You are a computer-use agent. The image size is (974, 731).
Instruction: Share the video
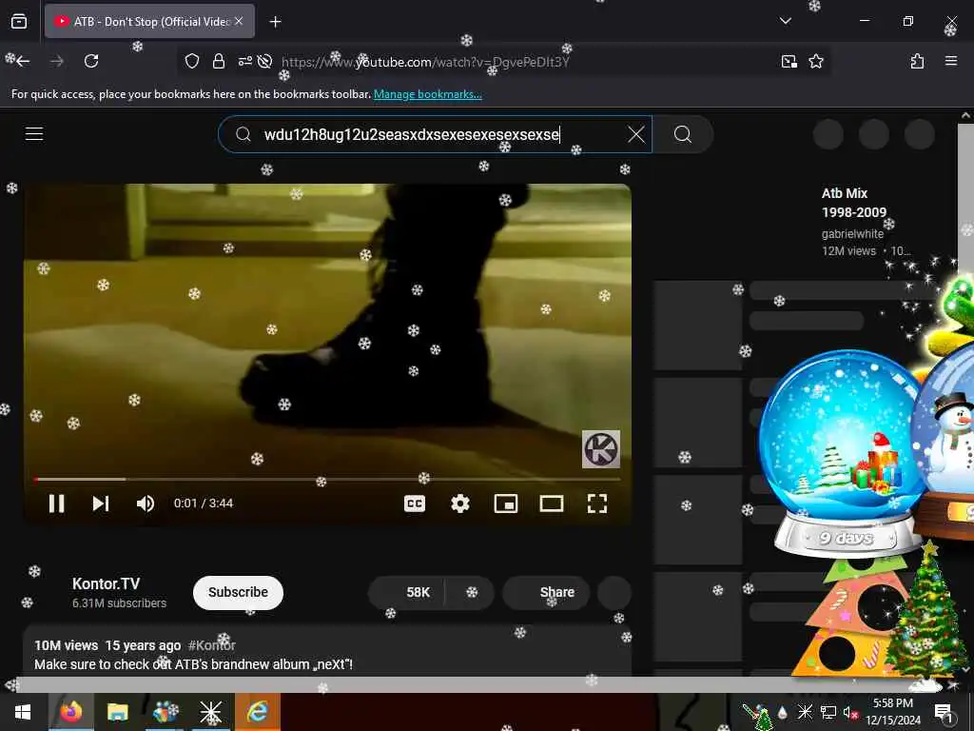[x=547, y=592]
